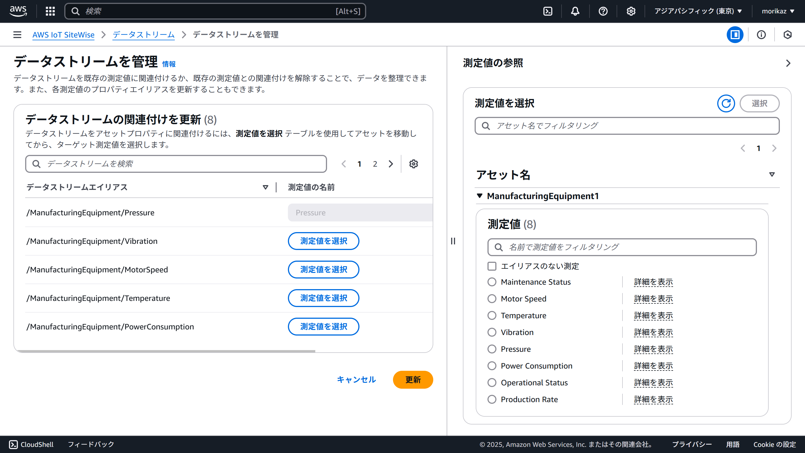Image resolution: width=805 pixels, height=453 pixels.
Task: Open the AWS home logo
Action: point(18,11)
